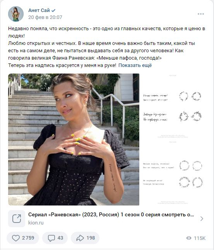Viewport: 214px width, 250px height.
Task: Click the eye views counter icon
Action: [188, 238]
